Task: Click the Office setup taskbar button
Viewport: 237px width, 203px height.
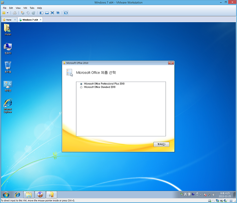Action: tap(52, 195)
